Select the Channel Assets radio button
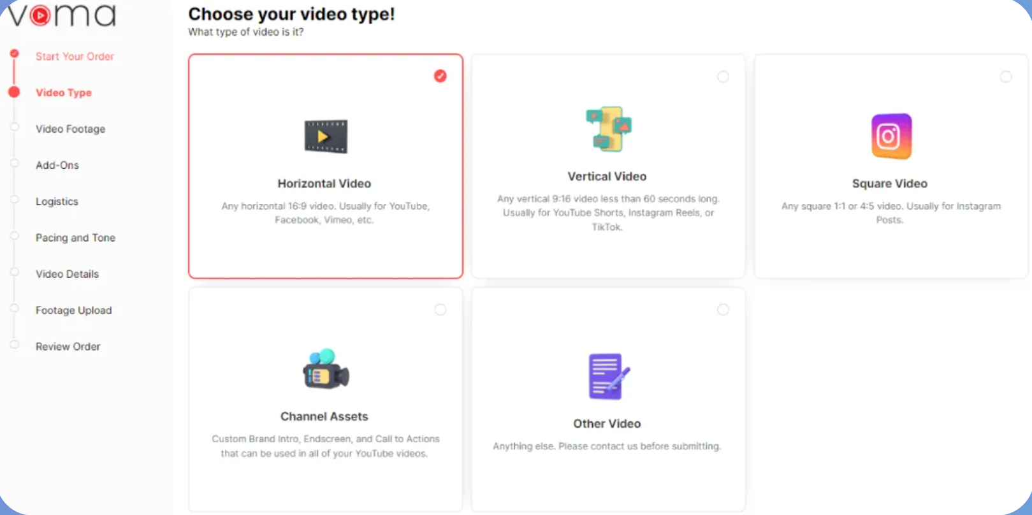 [x=440, y=310]
